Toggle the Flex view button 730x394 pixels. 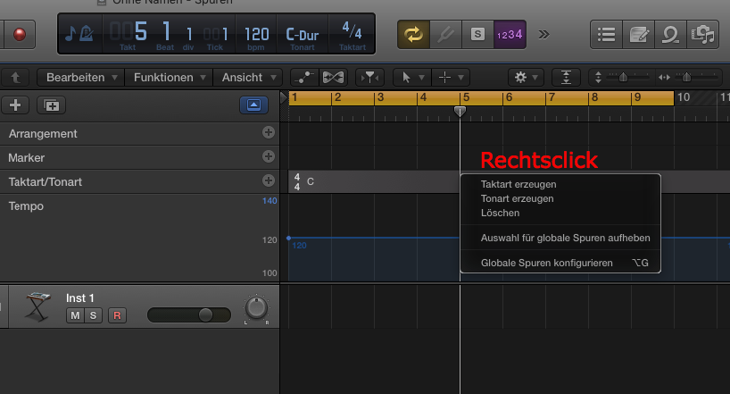point(334,78)
